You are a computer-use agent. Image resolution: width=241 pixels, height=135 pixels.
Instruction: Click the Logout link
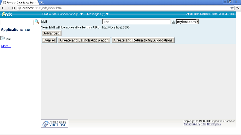point(223,14)
